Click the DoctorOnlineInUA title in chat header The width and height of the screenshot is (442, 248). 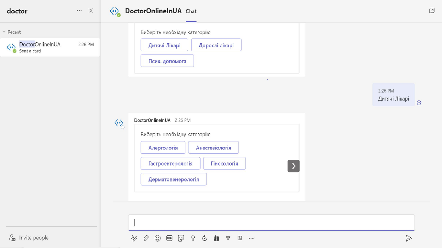pyautogui.click(x=153, y=11)
